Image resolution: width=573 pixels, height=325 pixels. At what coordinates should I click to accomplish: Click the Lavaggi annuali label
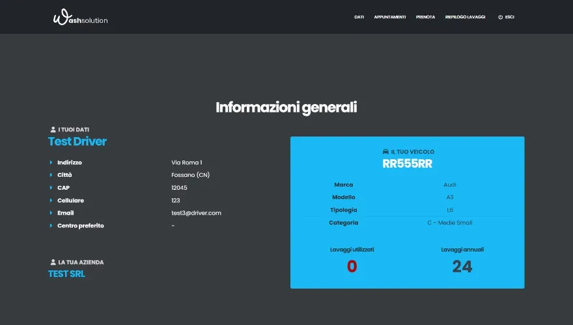462,250
